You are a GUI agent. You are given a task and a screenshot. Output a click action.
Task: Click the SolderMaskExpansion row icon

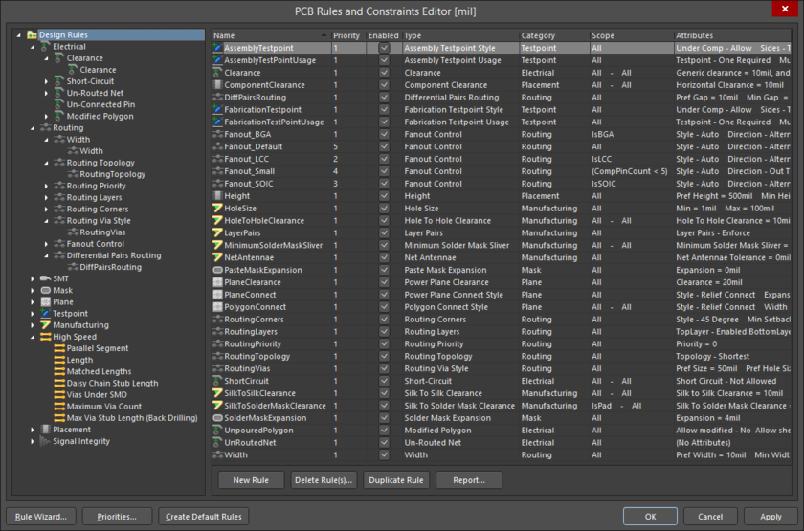(217, 418)
